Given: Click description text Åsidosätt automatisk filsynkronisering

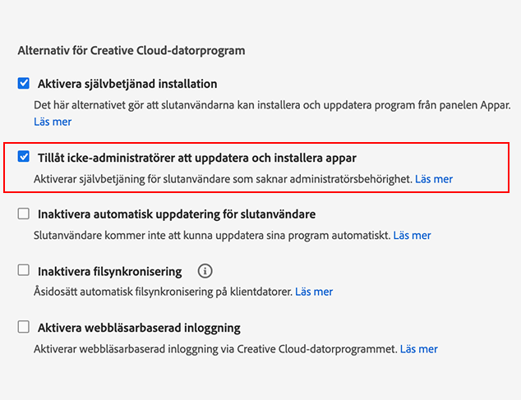Looking at the screenshot, I should pos(163,292).
